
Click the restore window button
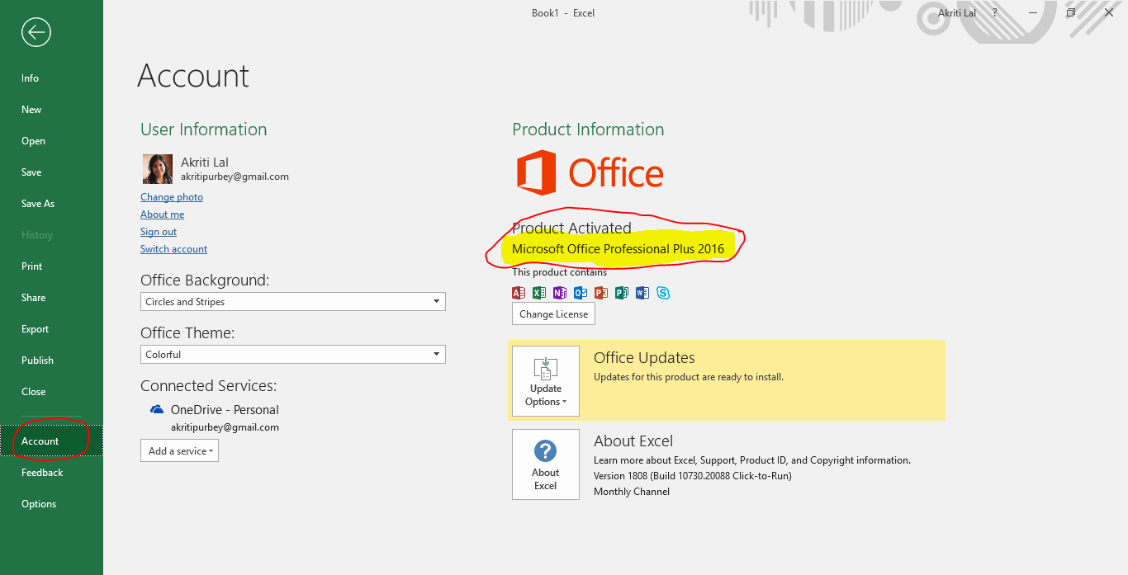1071,12
